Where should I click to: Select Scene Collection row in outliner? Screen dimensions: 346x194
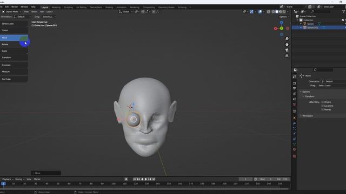(318, 16)
